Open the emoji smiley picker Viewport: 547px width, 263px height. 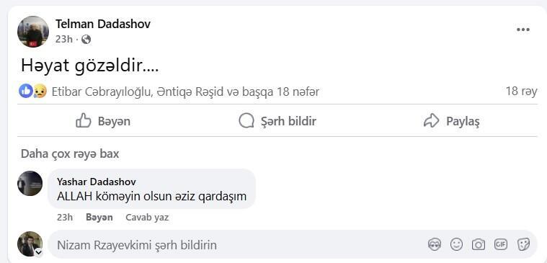pyautogui.click(x=456, y=244)
